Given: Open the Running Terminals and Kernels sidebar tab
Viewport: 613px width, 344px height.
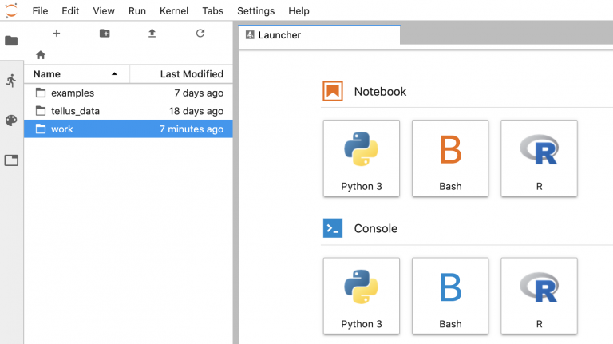Looking at the screenshot, I should (x=11, y=81).
